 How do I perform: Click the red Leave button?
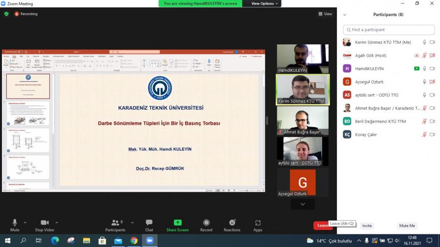click(x=322, y=226)
